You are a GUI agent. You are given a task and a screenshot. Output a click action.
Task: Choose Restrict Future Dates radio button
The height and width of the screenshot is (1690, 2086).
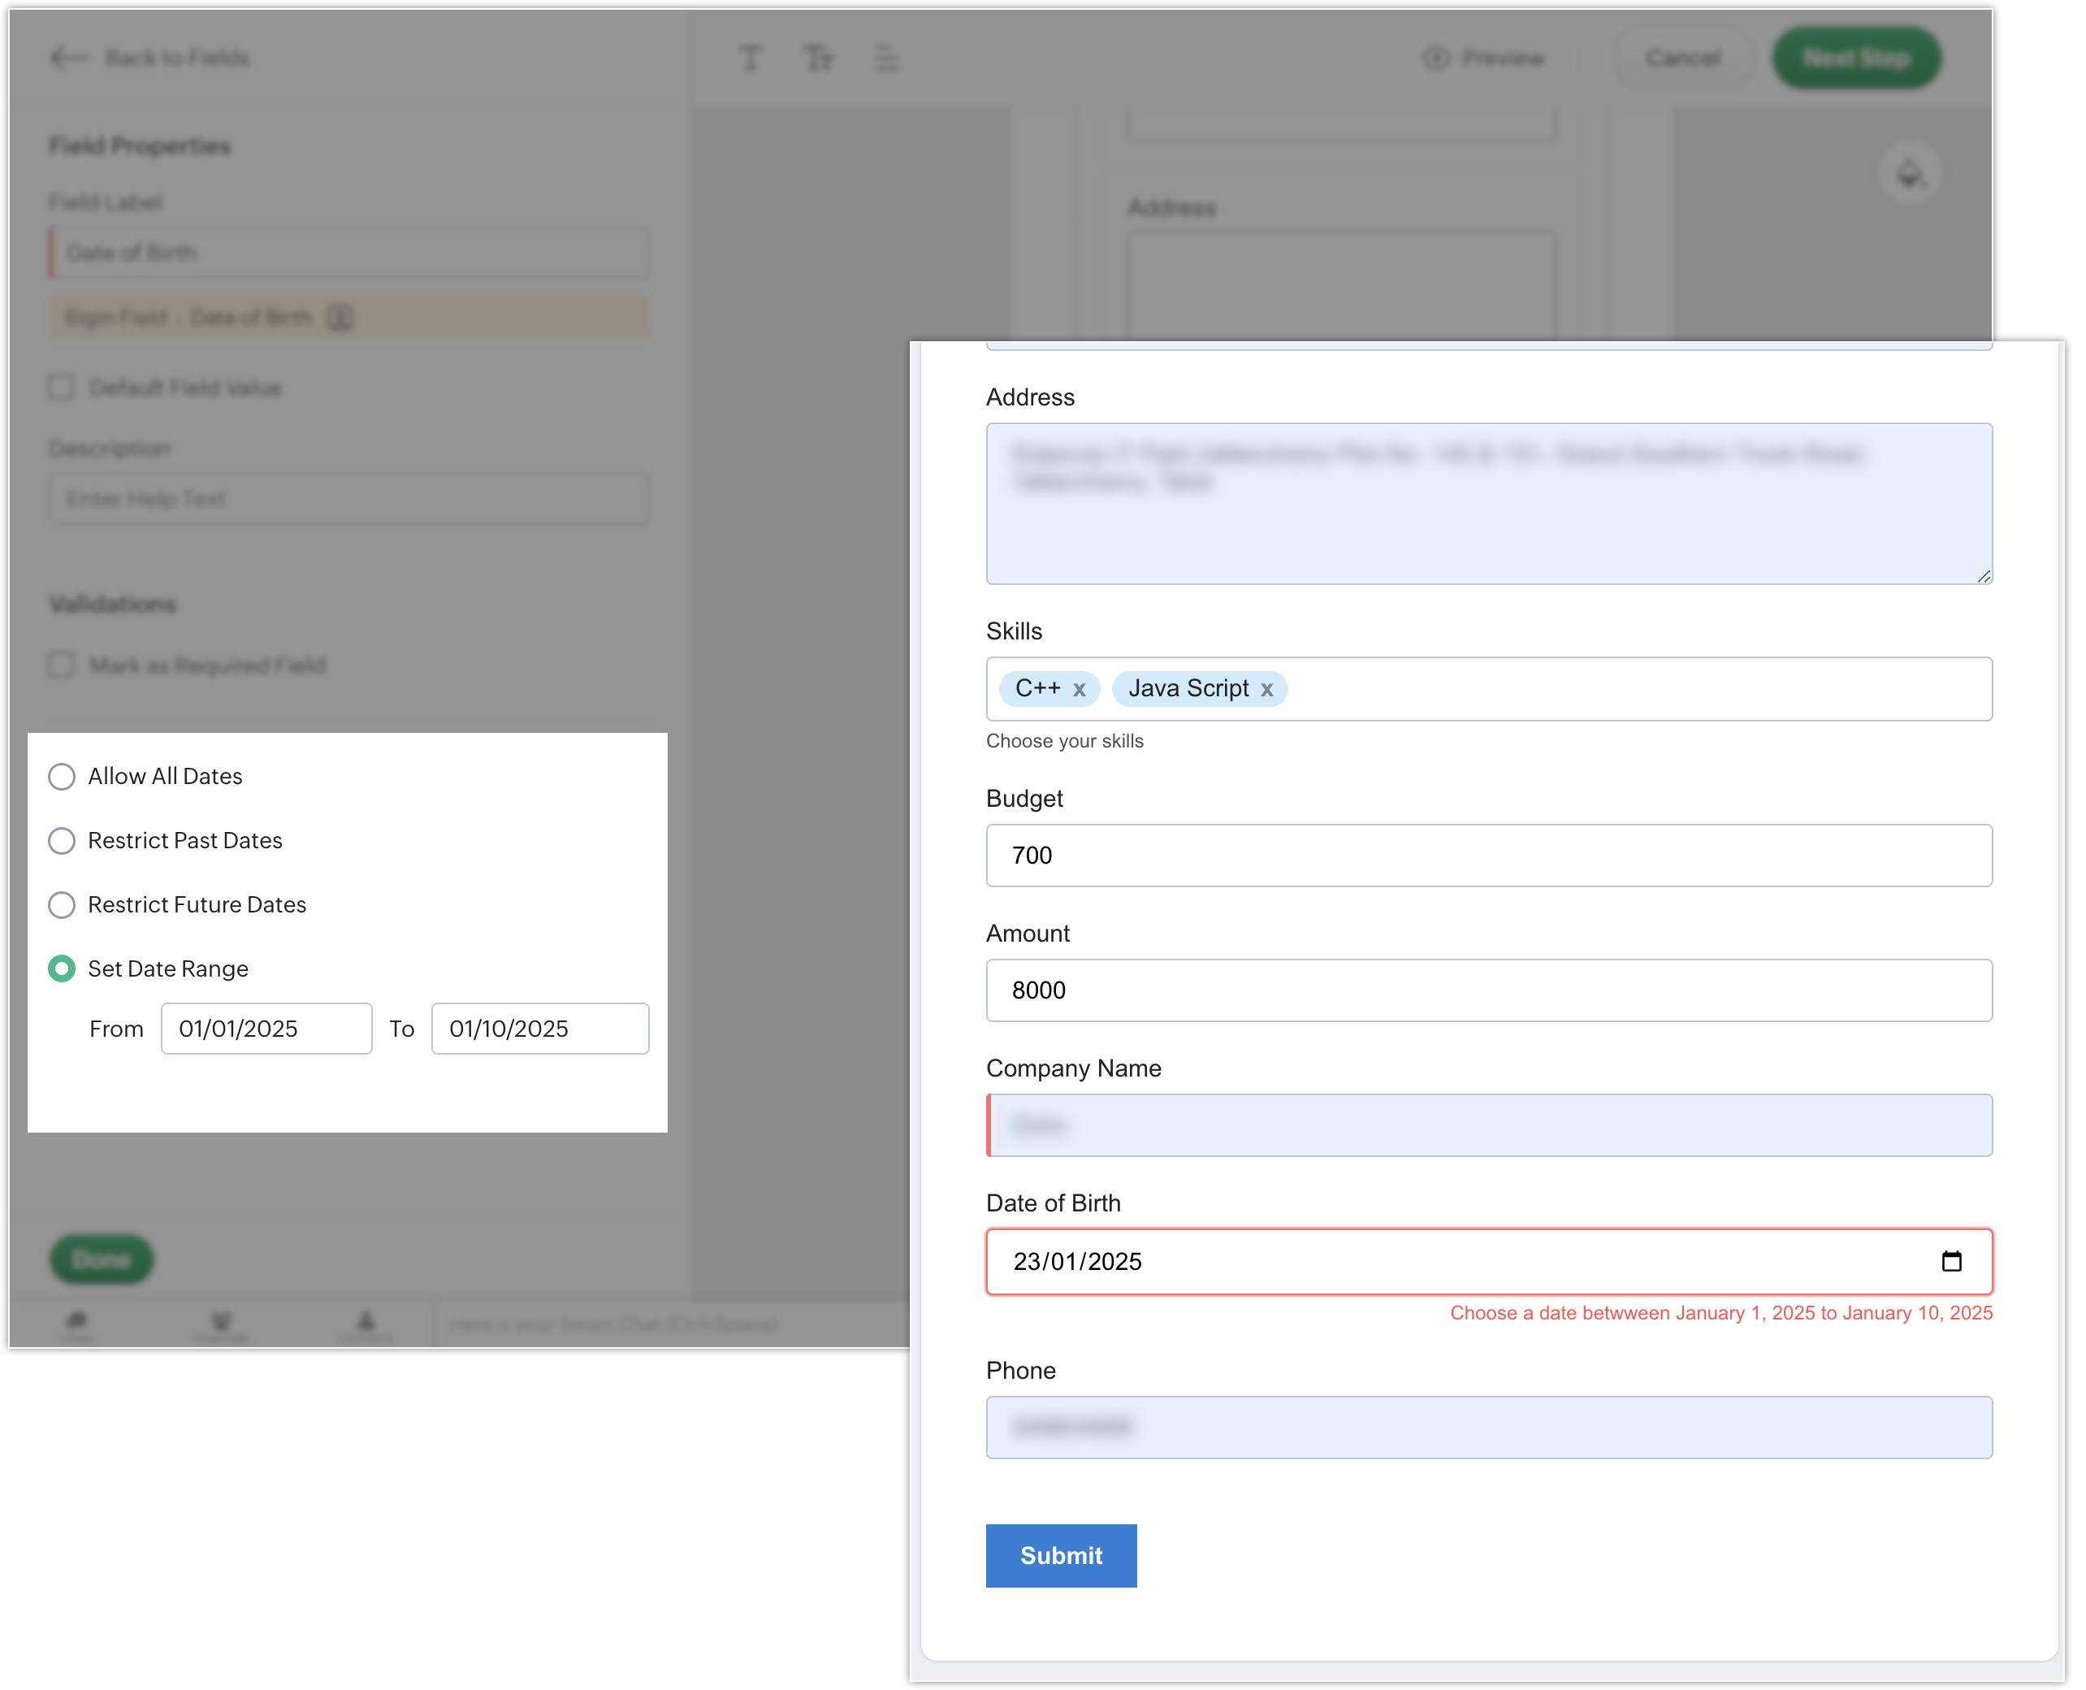61,905
